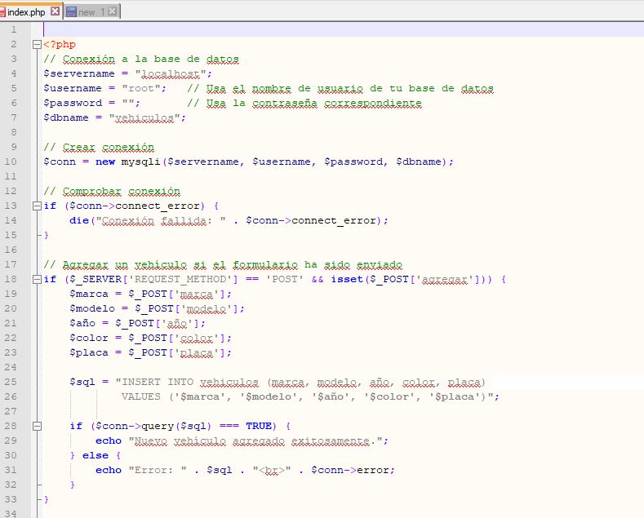Close the index.php tab
Viewport: 644px width, 518px height.
coord(55,11)
